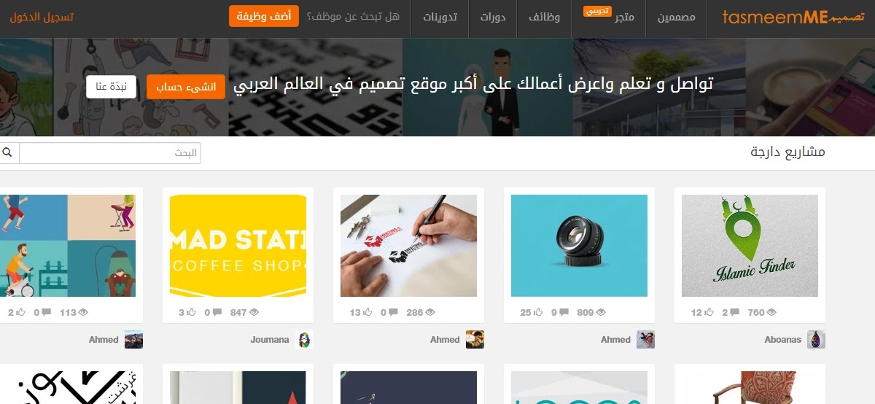The height and width of the screenshot is (404, 875).
Task: Click the تسجيل الدخول login link
Action: pos(42,17)
